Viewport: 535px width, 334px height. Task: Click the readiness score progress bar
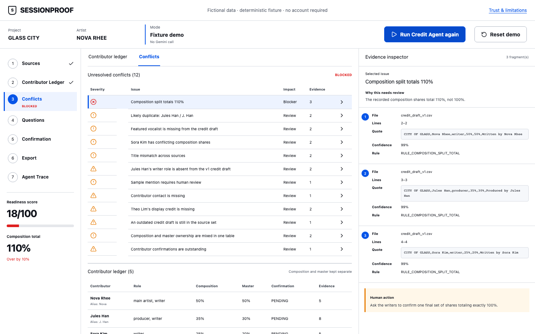(40, 226)
